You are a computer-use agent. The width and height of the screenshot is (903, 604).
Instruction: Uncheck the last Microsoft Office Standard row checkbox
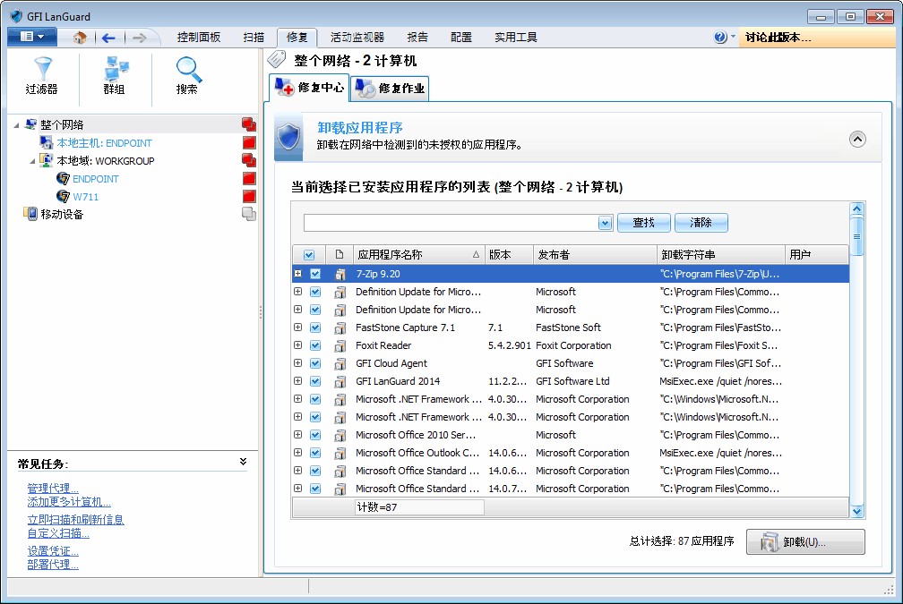click(315, 489)
